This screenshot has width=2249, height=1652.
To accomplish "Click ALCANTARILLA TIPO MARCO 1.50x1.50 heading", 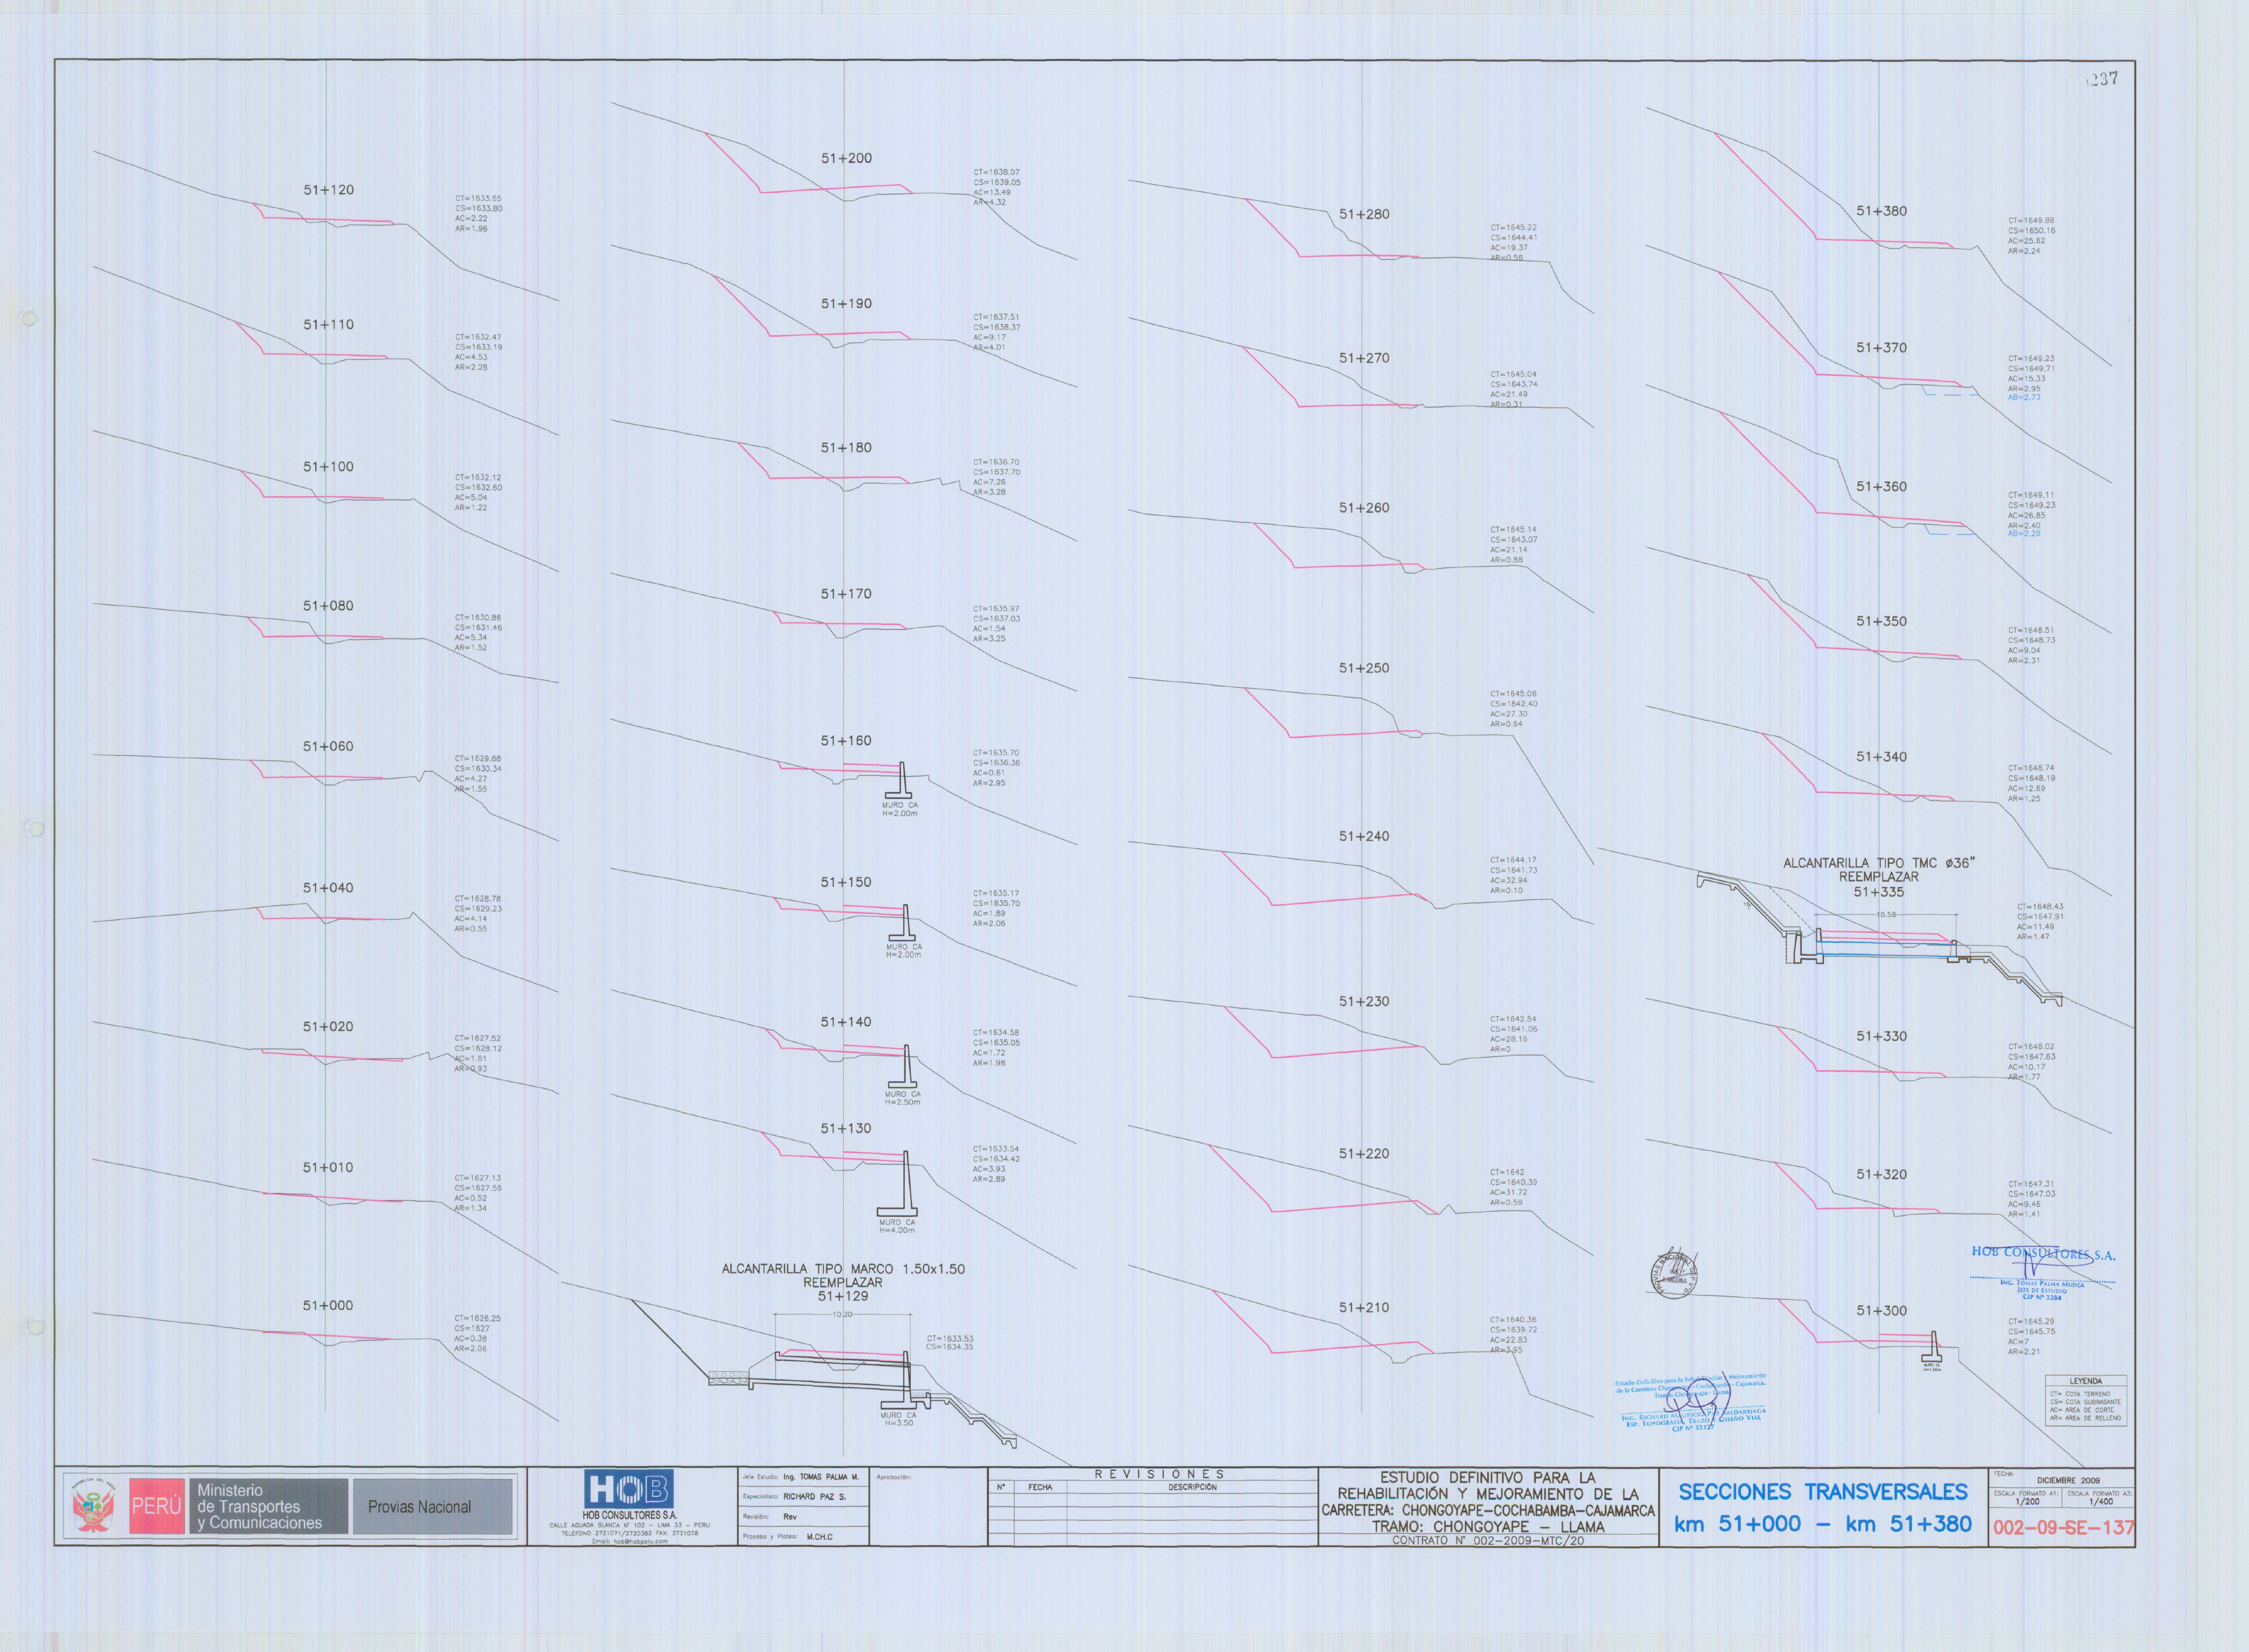I will (843, 1269).
